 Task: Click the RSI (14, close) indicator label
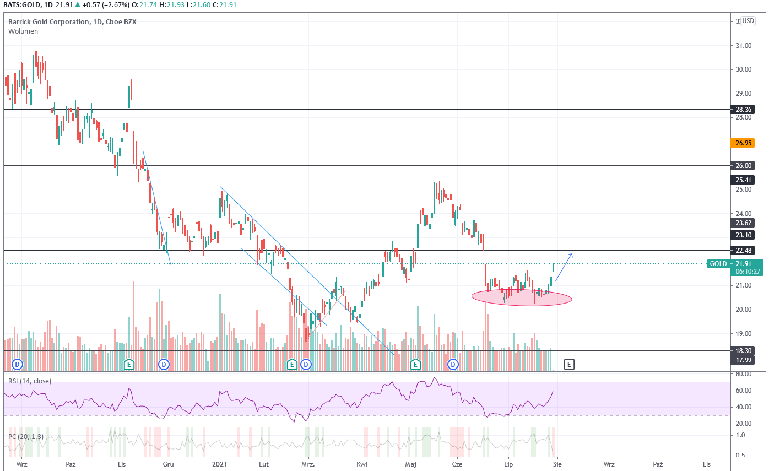pyautogui.click(x=30, y=381)
